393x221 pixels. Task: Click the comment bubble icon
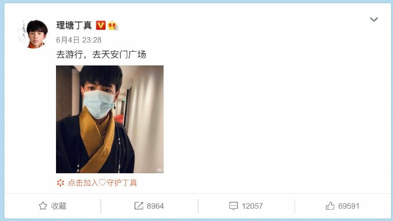point(233,206)
